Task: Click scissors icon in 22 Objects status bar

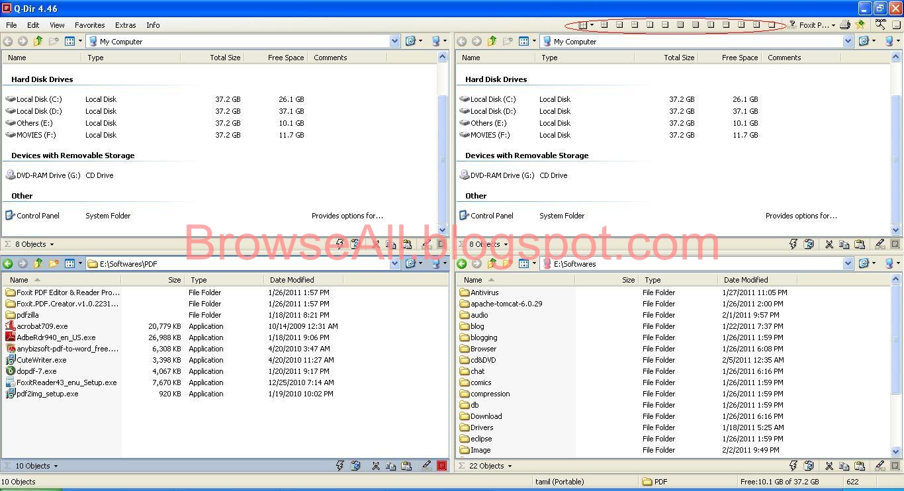Action: click(x=829, y=466)
